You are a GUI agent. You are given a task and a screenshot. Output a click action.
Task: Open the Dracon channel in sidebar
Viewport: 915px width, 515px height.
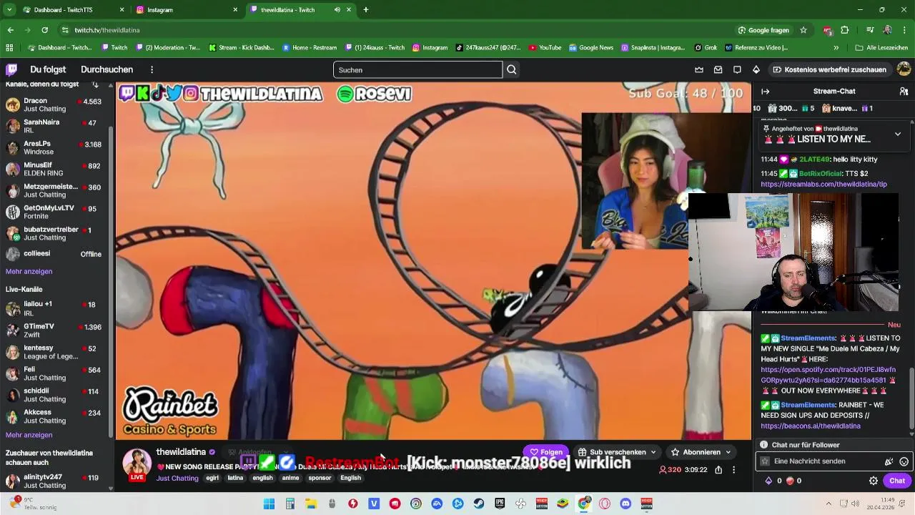point(54,105)
